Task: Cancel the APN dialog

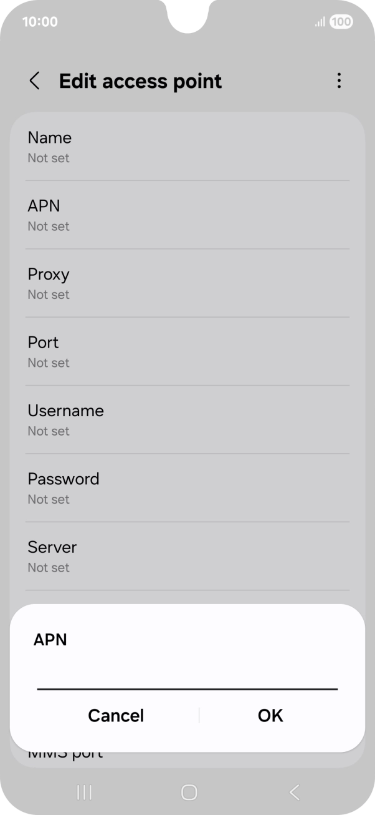Action: [x=116, y=715]
